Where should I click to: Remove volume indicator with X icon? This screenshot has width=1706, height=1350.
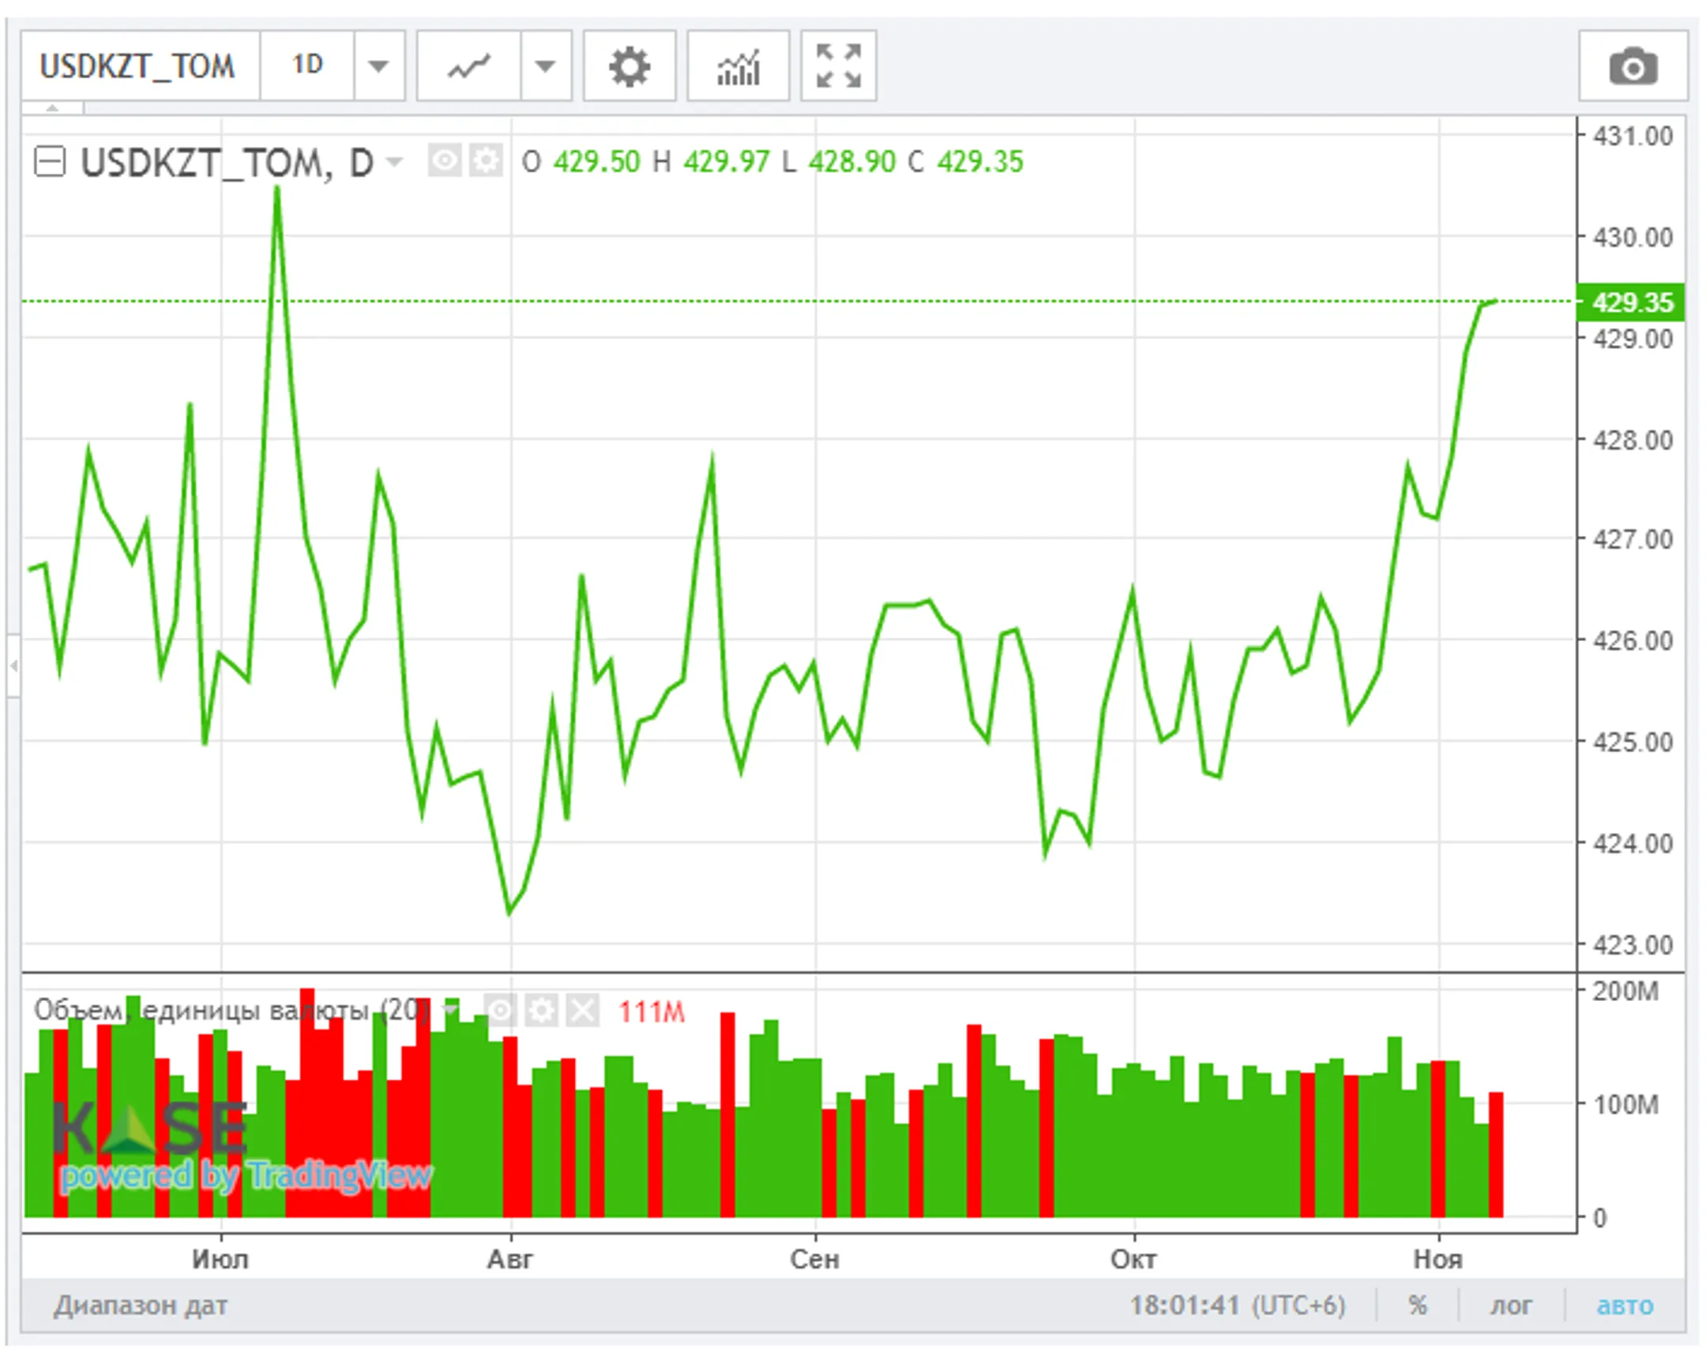click(x=583, y=1010)
